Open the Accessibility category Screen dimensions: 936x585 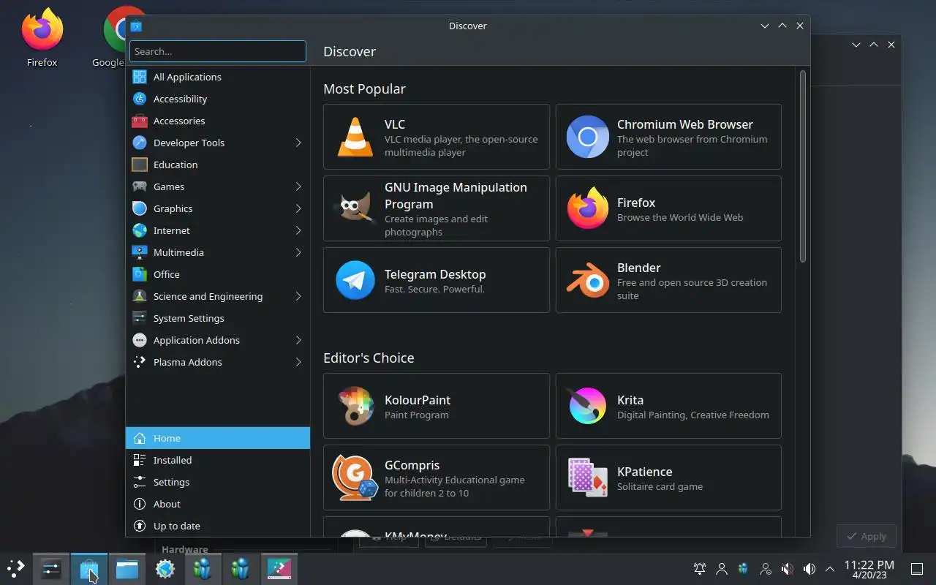coord(218,99)
